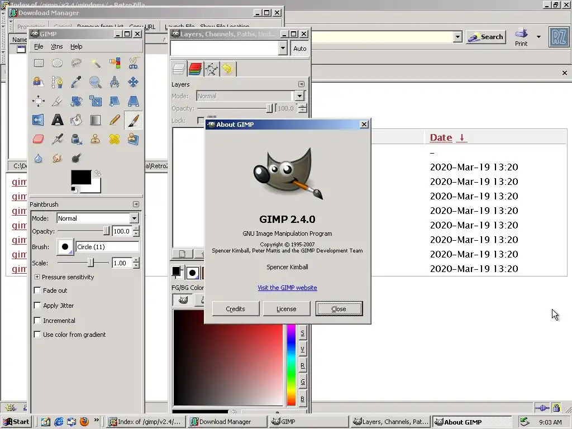Viewport: 572px width, 429px height.
Task: Close the About GIMP dialog with Close button
Action: pyautogui.click(x=339, y=308)
